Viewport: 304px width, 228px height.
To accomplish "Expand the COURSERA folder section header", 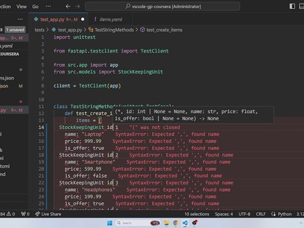I will (14, 54).
